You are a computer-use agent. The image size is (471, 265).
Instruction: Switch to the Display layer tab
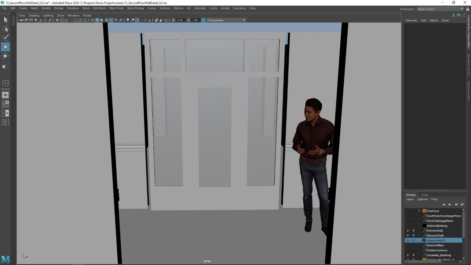coord(411,195)
